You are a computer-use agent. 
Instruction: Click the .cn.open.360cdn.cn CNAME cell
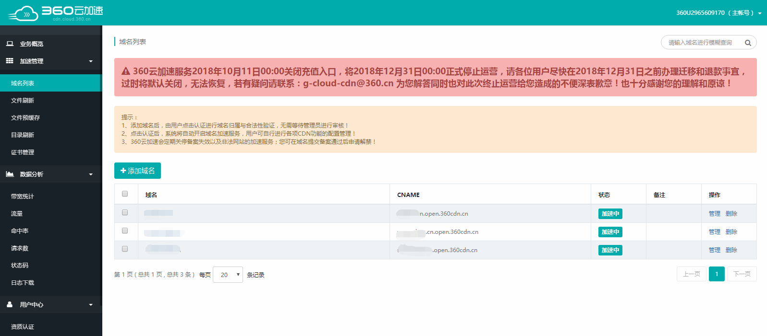(x=490, y=232)
